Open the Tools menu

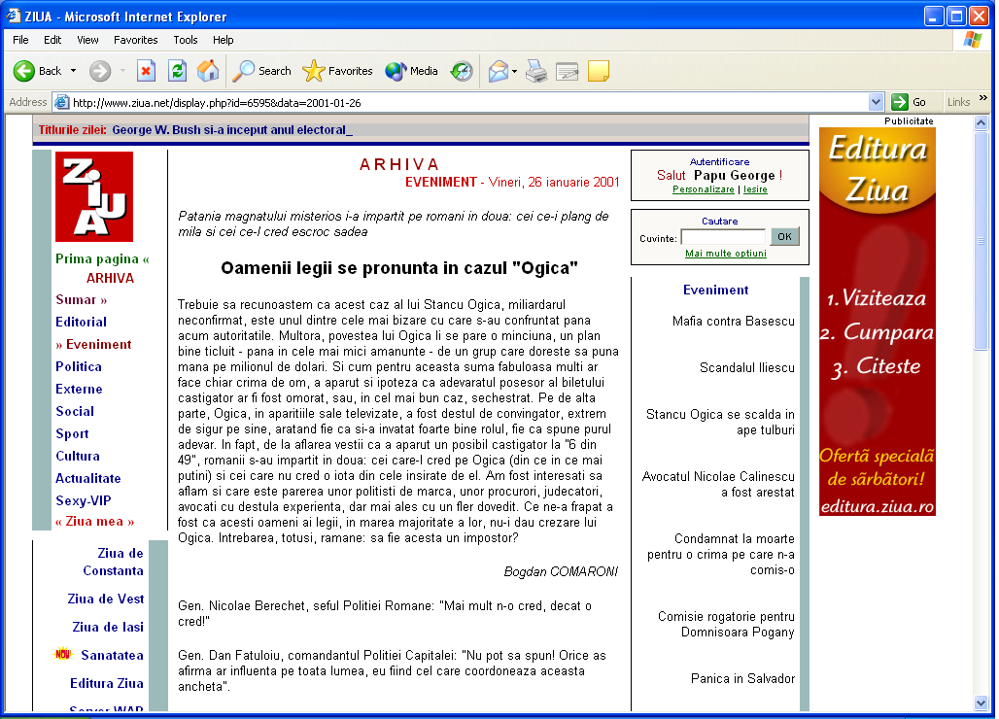pos(186,40)
